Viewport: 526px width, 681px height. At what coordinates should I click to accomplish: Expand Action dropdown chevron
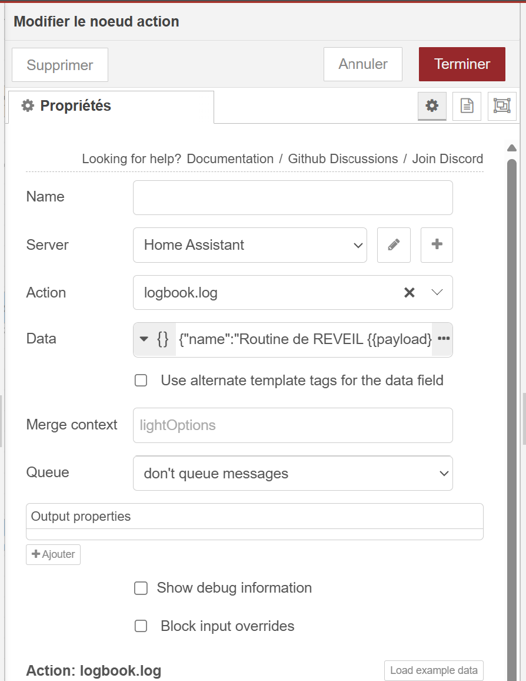[437, 293]
